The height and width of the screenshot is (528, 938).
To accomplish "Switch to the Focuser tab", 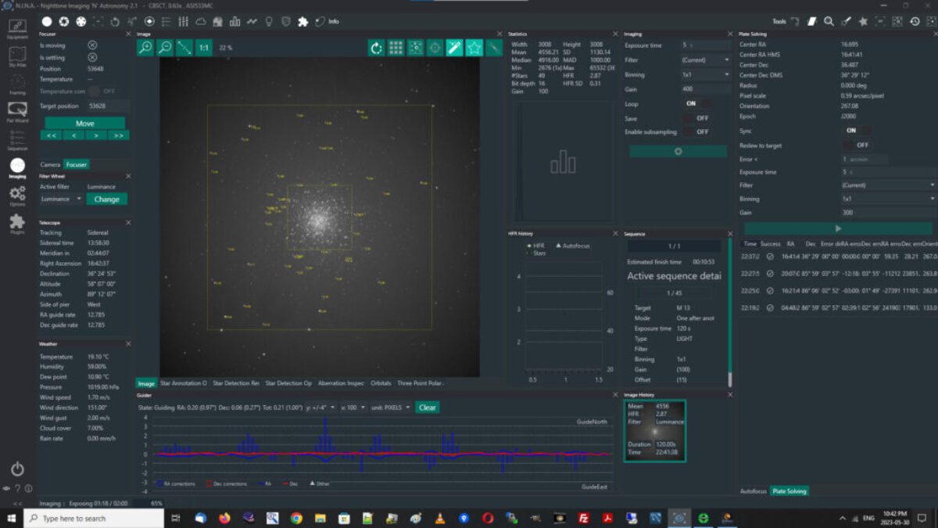I will [76, 164].
